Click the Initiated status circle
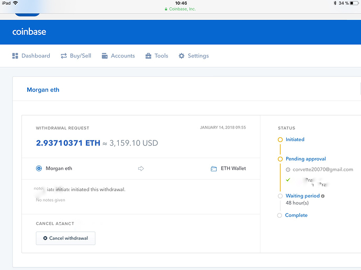Screen dimensions: 361x270 280,140
